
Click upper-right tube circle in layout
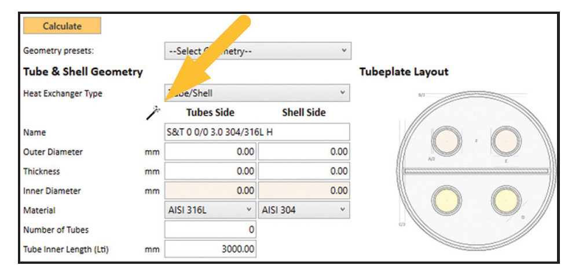coord(504,140)
